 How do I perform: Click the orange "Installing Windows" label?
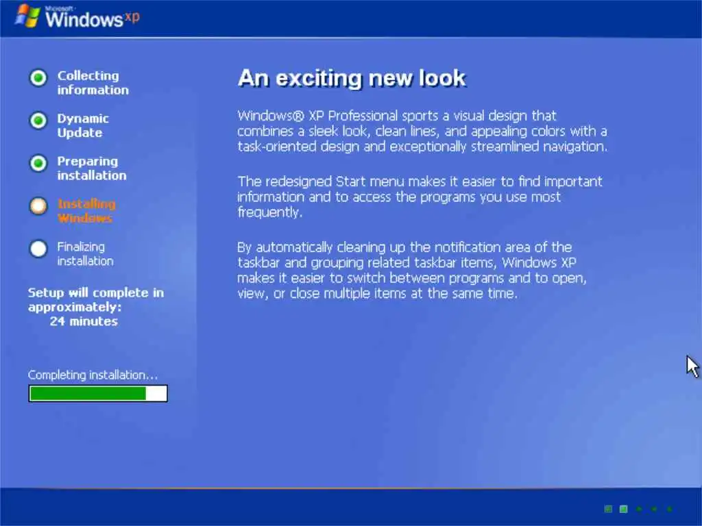[x=86, y=211]
